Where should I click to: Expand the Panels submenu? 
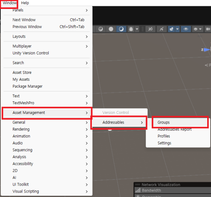tap(47, 10)
